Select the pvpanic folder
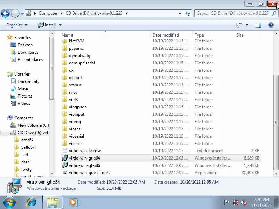The width and height of the screenshot is (279, 209). (x=76, y=48)
